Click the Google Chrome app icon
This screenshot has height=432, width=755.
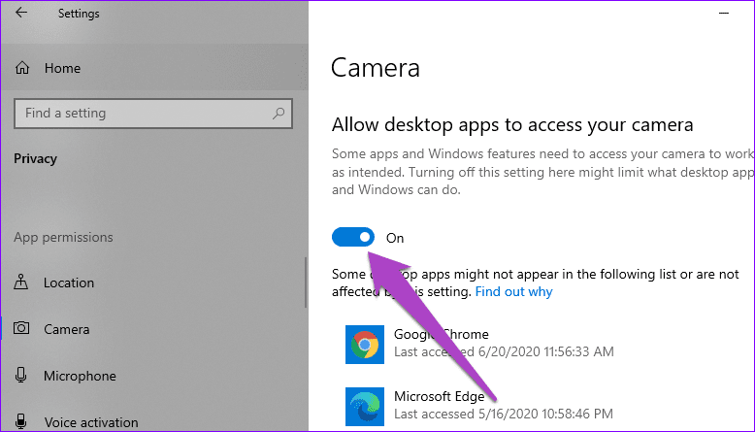pyautogui.click(x=365, y=345)
